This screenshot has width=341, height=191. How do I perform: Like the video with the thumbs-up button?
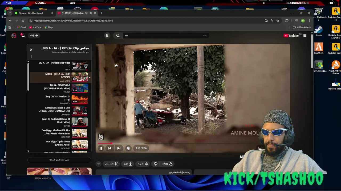(167, 164)
